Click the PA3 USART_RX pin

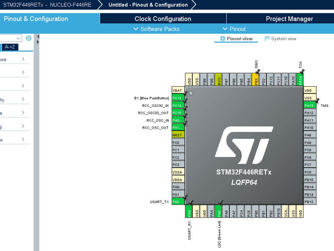pos(189,211)
